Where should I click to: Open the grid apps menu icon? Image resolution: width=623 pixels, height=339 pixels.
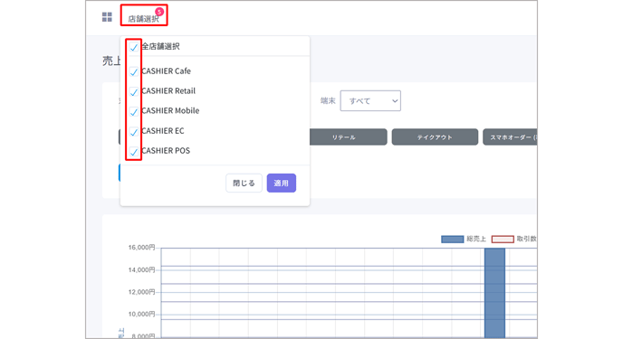coord(107,17)
